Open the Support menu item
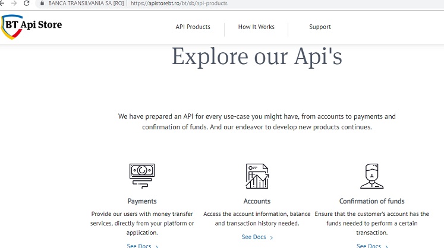 click(320, 27)
